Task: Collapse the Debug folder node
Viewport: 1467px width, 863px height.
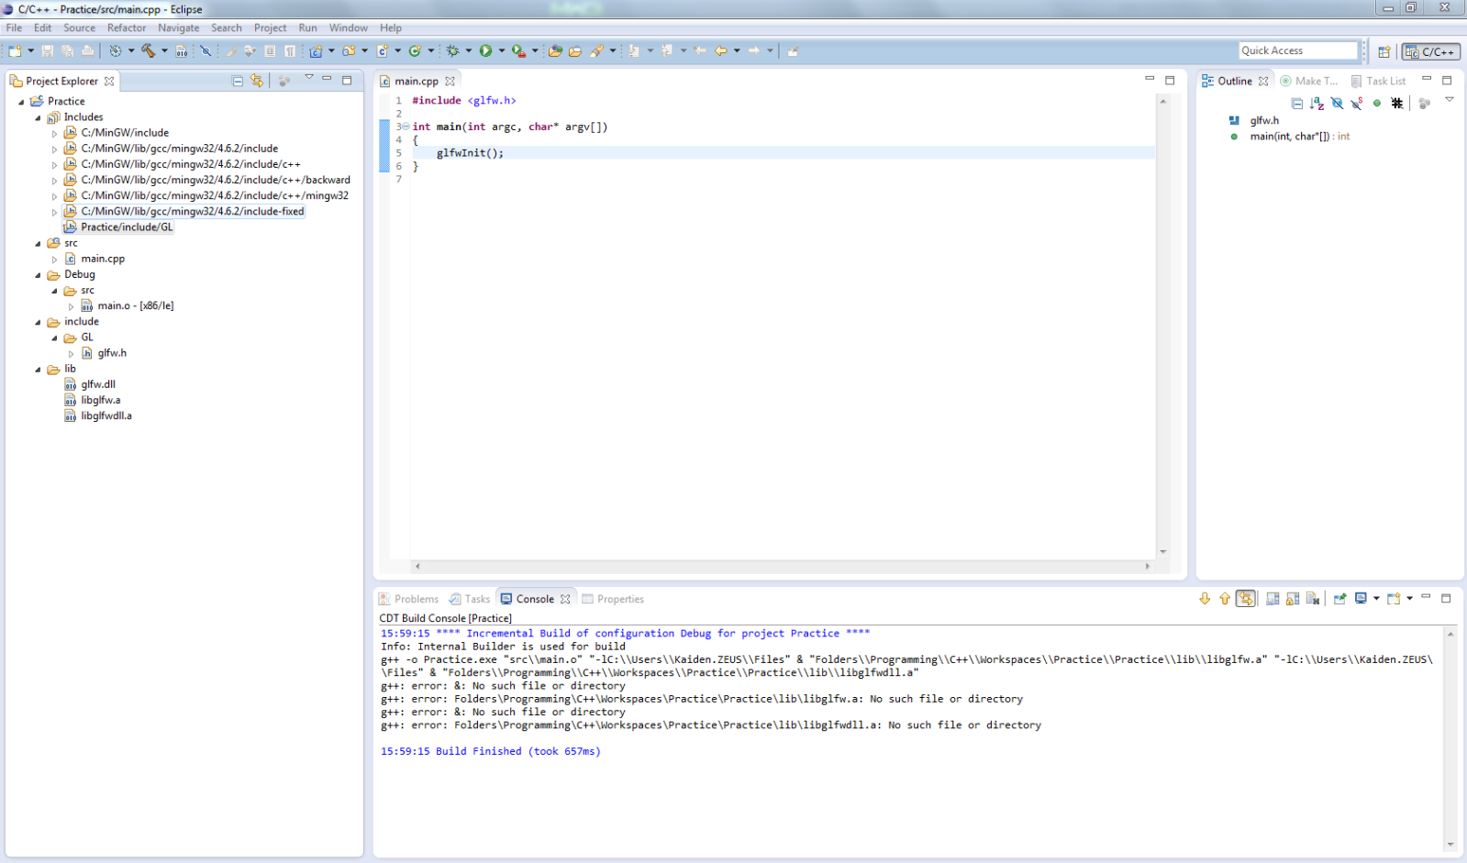Action: point(38,275)
